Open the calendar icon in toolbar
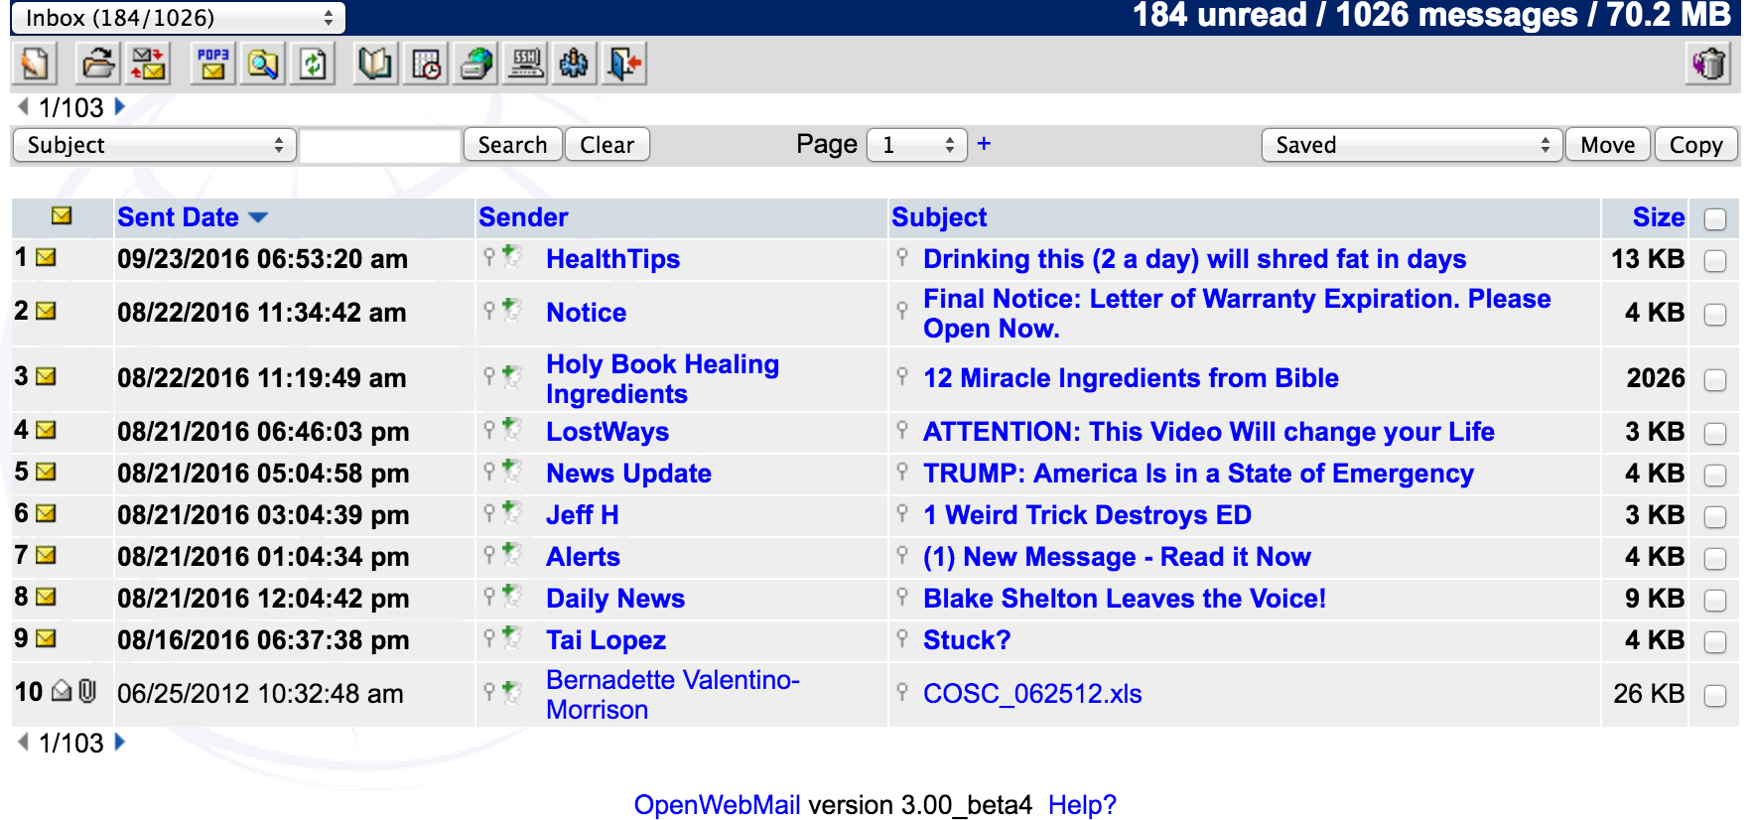Viewport: 1753px width, 820px height. (x=426, y=65)
